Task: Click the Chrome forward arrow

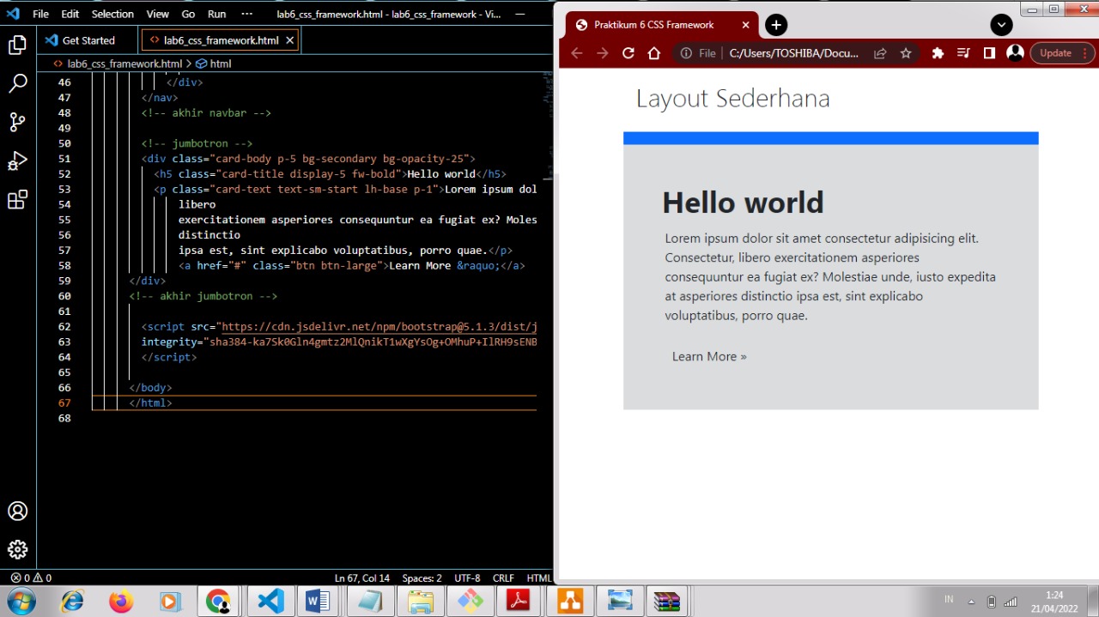Action: click(603, 53)
